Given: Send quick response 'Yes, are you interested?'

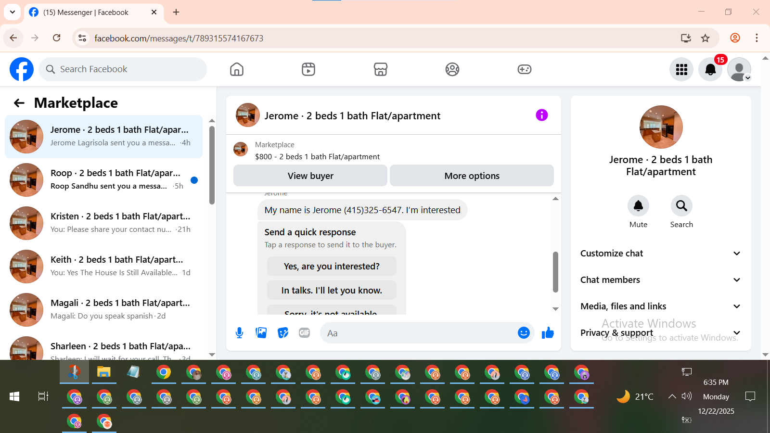Looking at the screenshot, I should pyautogui.click(x=332, y=266).
